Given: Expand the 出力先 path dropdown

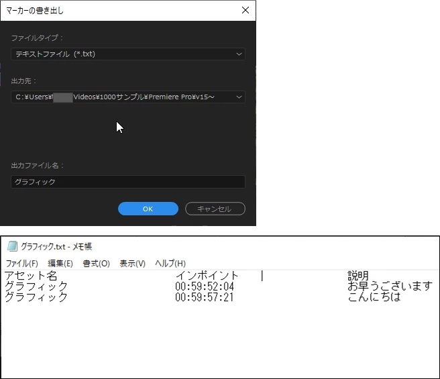Looking at the screenshot, I should pos(128,97).
